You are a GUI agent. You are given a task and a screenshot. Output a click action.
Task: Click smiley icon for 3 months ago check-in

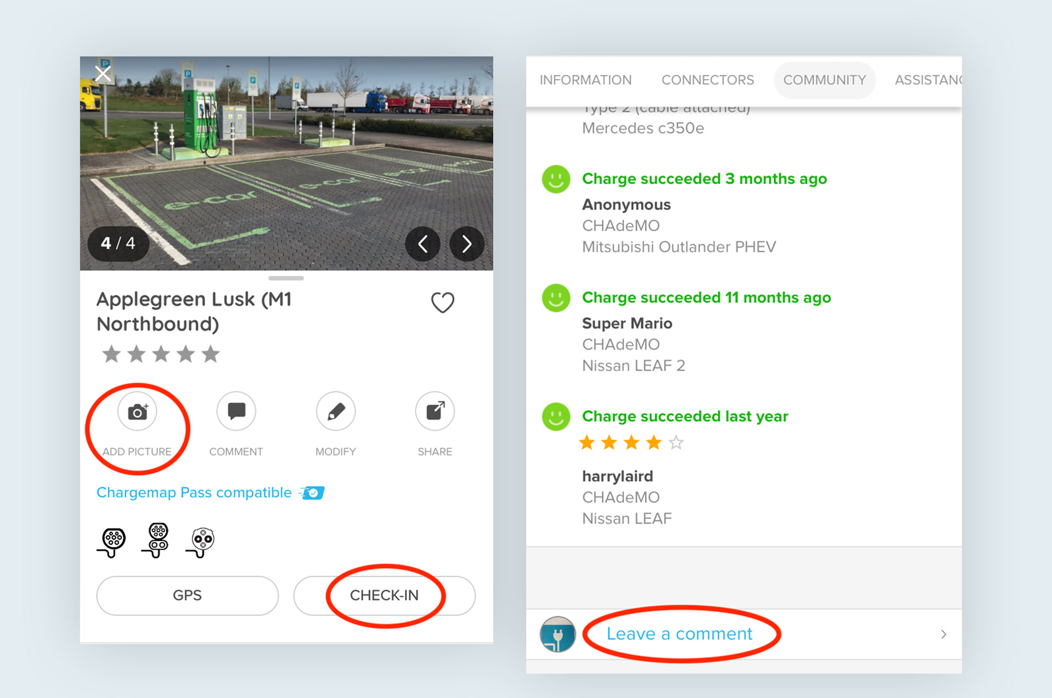tap(556, 179)
